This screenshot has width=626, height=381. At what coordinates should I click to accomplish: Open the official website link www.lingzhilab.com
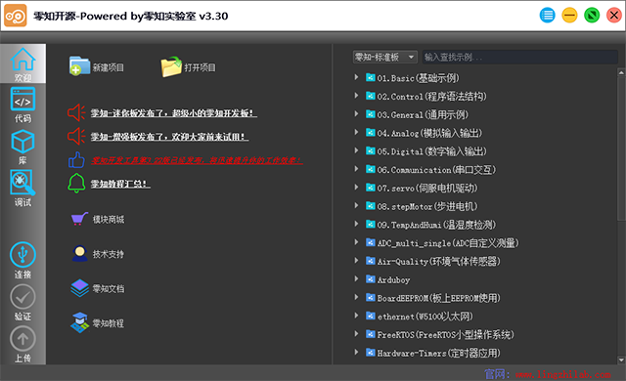563,374
